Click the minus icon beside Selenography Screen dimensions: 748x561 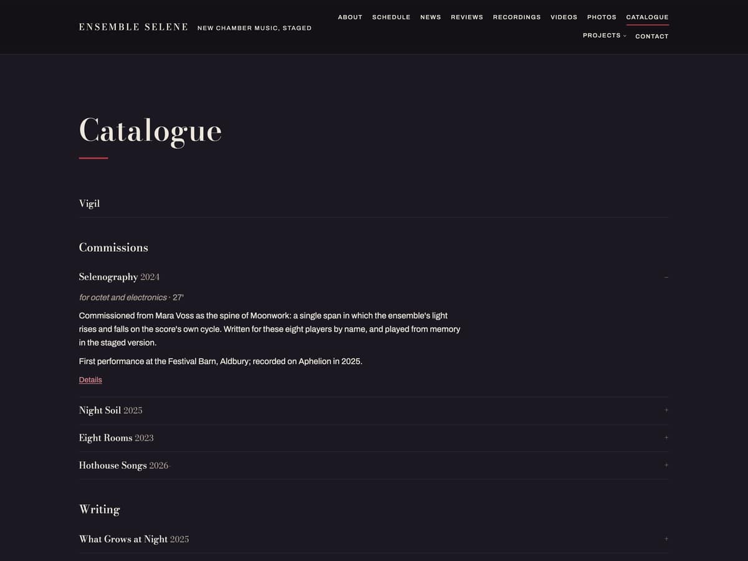pyautogui.click(x=666, y=277)
